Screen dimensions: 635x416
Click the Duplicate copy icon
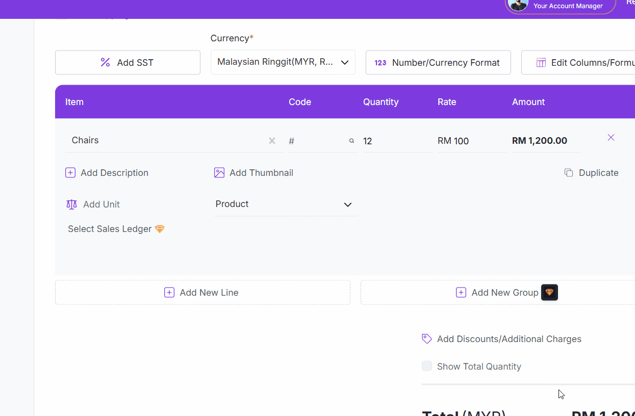(569, 173)
